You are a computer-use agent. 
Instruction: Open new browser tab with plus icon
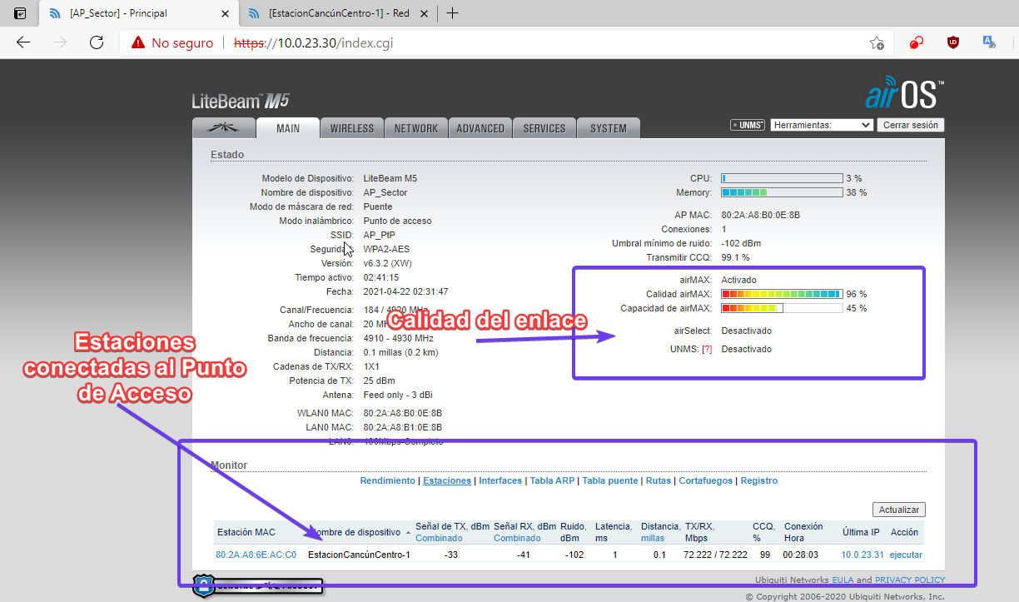[x=453, y=13]
